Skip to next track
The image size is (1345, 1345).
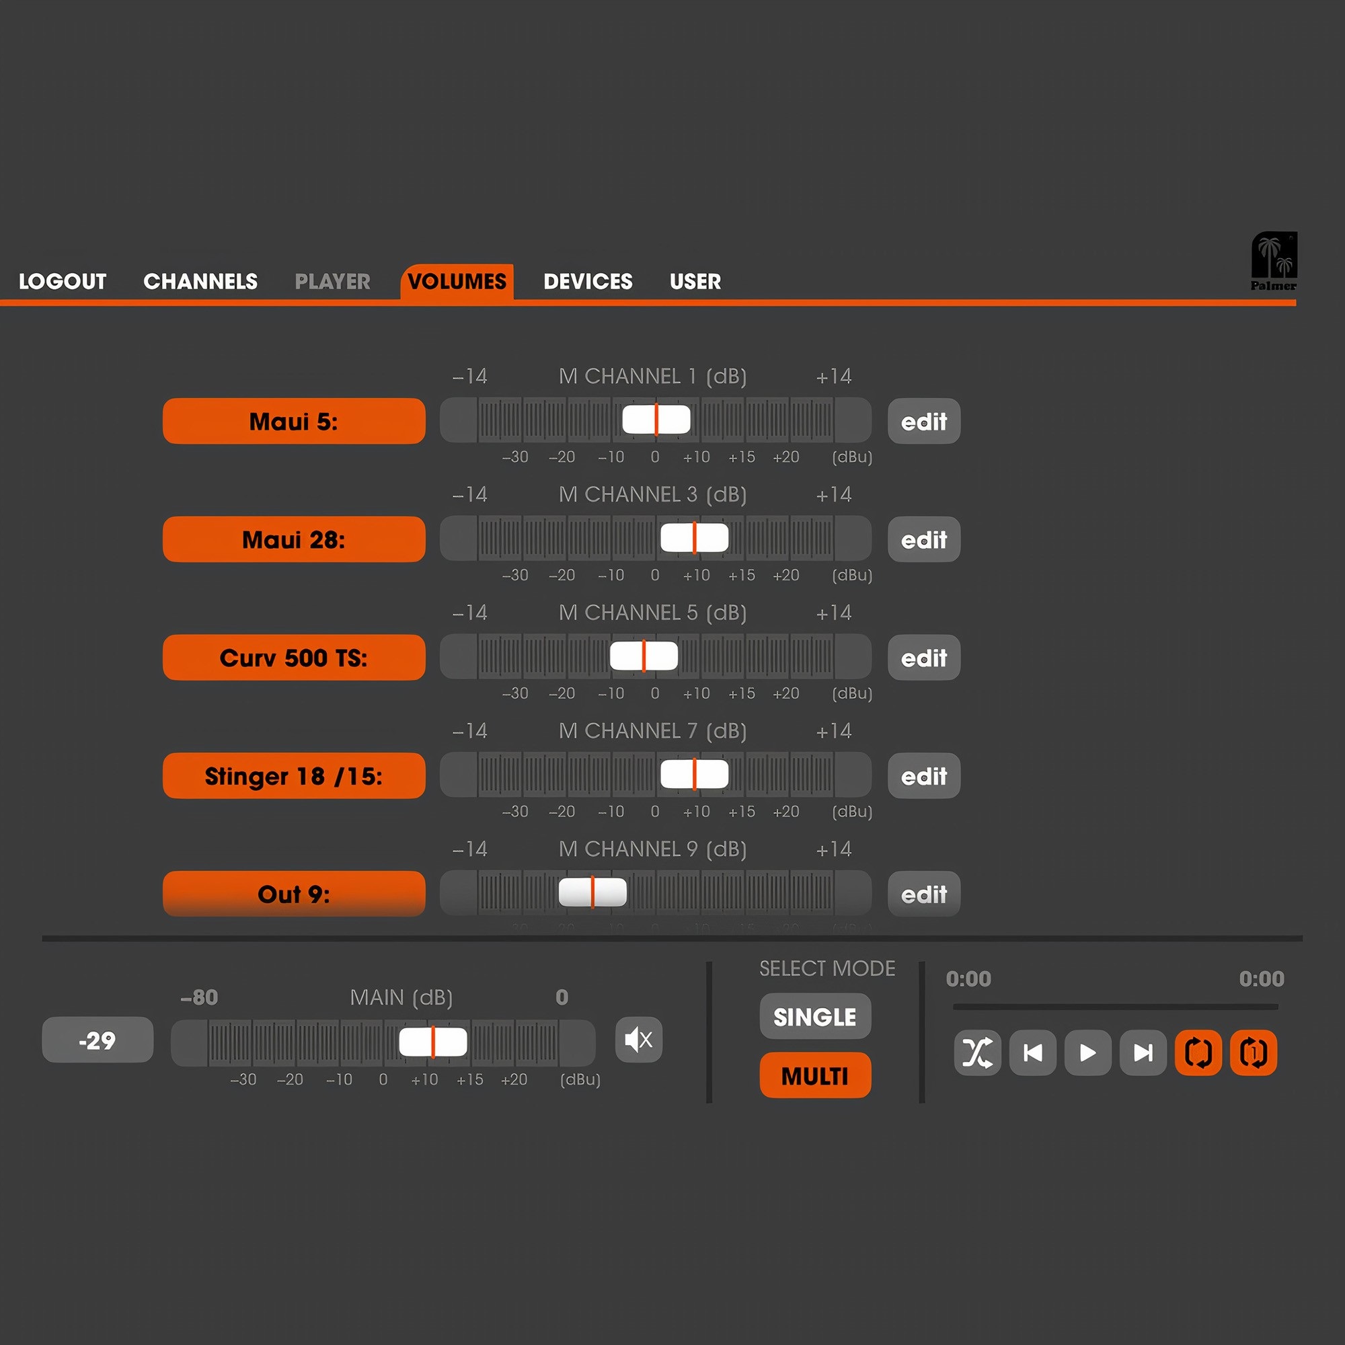[1143, 1052]
